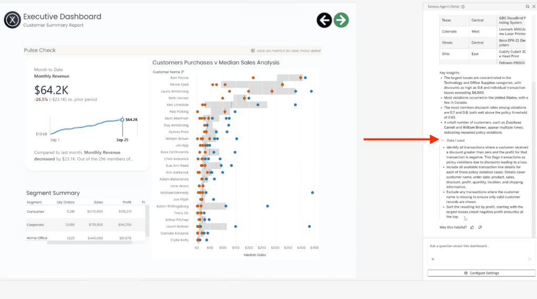Select customer 'Nicole Fjeld'
This screenshot has width=537, height=299.
pos(179,84)
